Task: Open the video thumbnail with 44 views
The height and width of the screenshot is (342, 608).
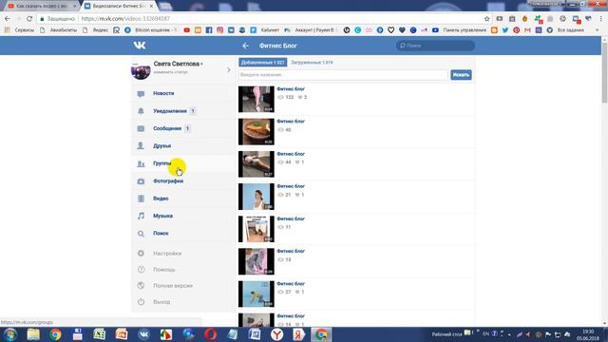Action: (256, 164)
